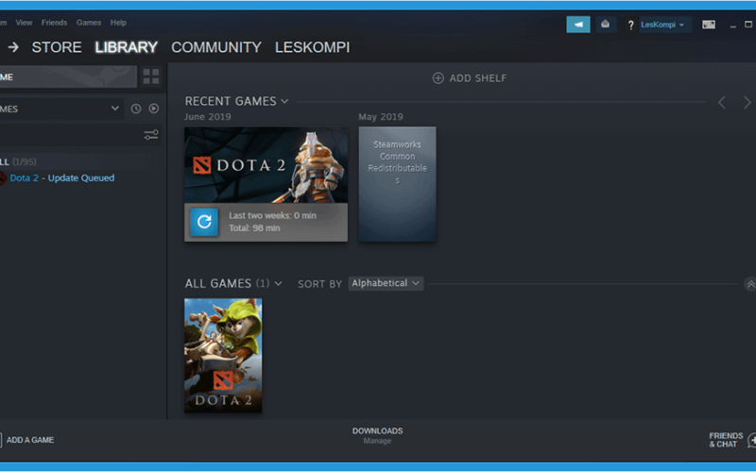Open Steamworks Common Redistributables tile
The image size is (756, 472).
click(x=397, y=184)
